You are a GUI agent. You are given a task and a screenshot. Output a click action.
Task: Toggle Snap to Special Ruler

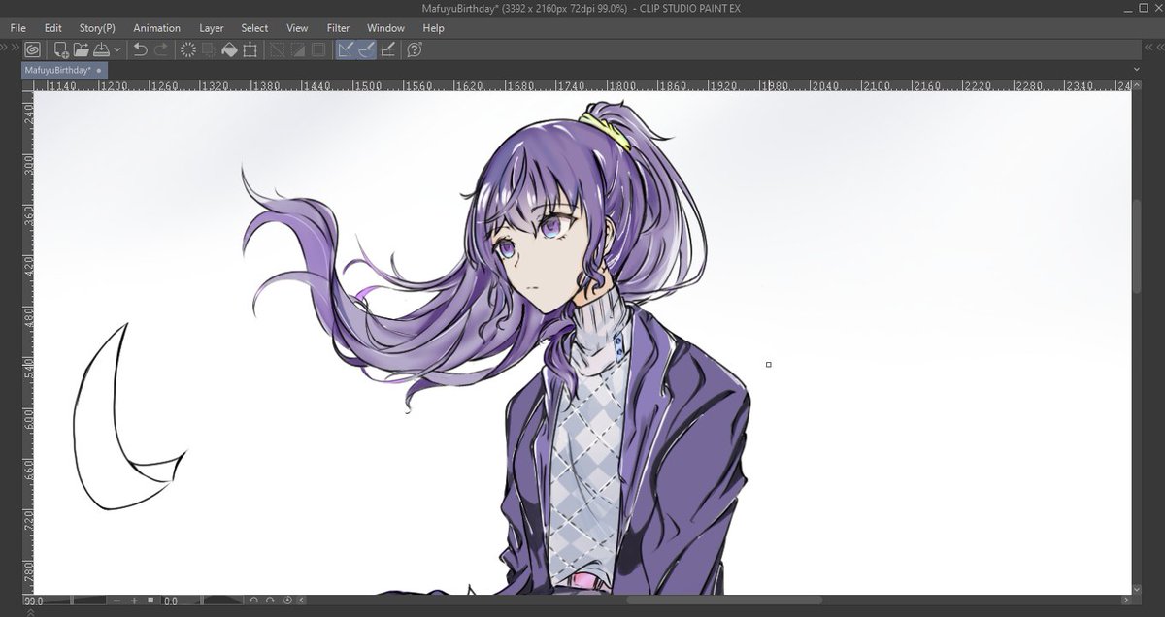[x=366, y=49]
